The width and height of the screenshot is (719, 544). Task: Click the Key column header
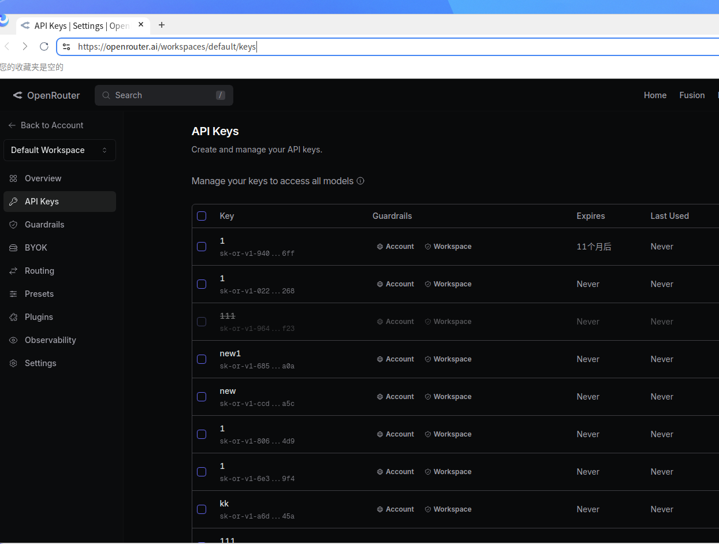pyautogui.click(x=227, y=216)
